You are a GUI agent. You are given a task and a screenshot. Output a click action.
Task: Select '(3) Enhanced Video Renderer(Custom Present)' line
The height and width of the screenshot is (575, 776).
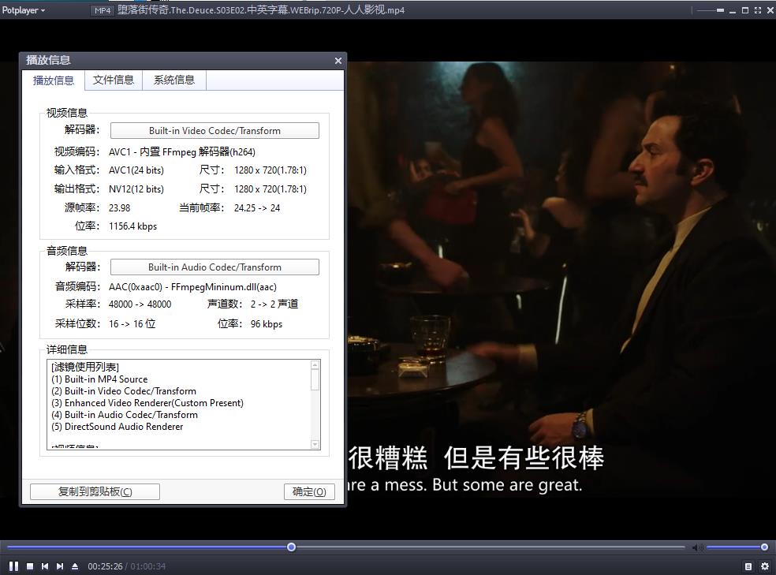[x=147, y=403]
